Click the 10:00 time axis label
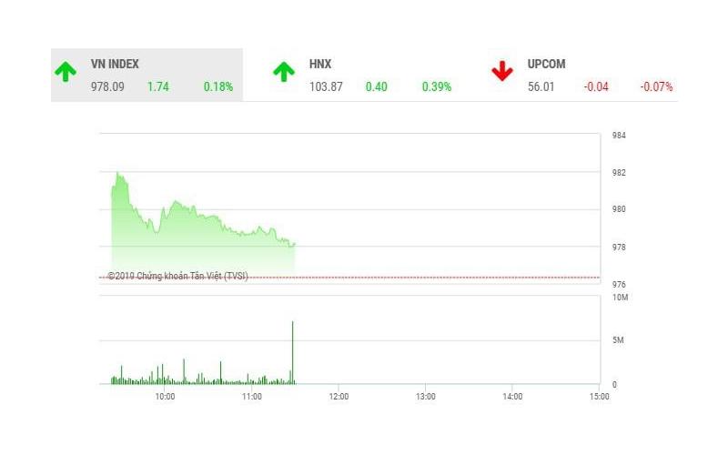The image size is (728, 455). point(164,396)
